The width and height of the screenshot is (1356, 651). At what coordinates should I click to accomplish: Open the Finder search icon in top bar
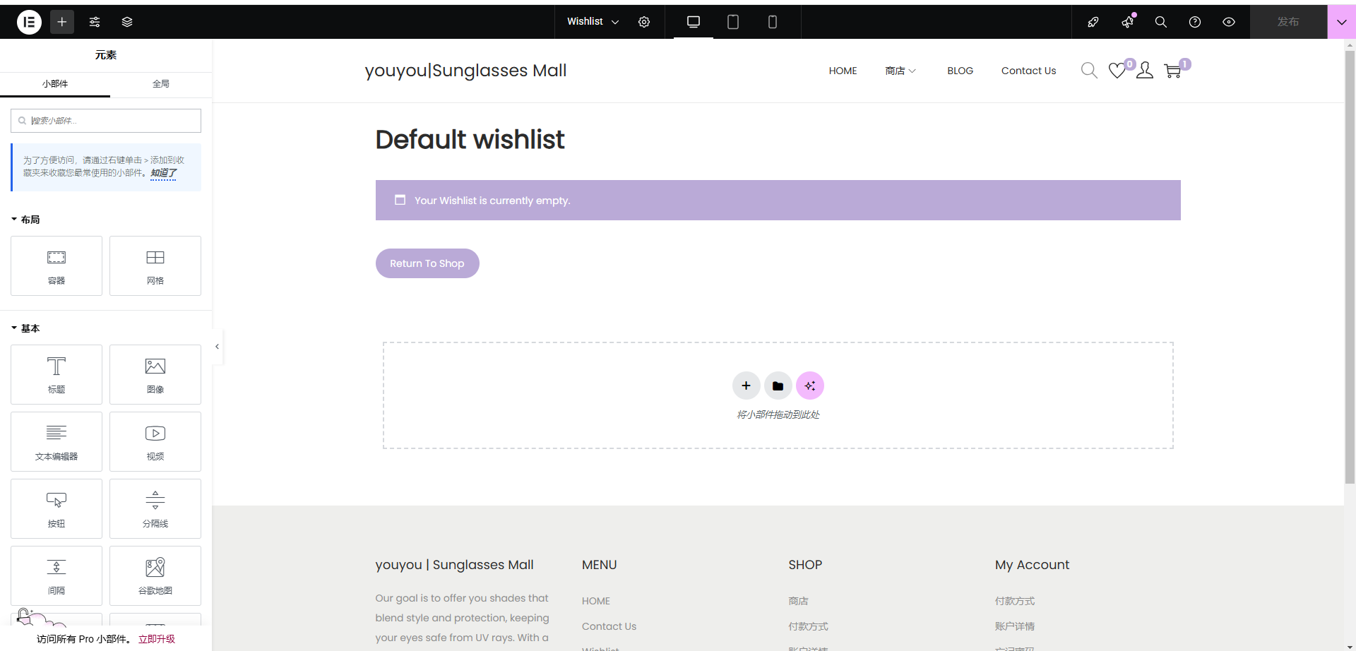pyautogui.click(x=1161, y=22)
